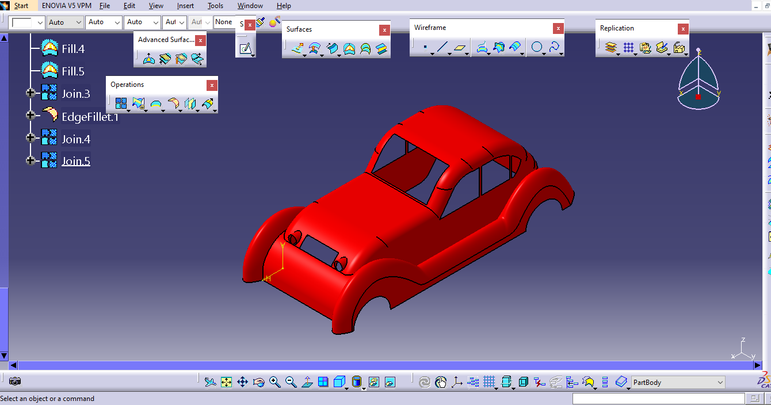Click the Sketcher icon in the small toolbar
Image resolution: width=771 pixels, height=405 pixels.
click(x=246, y=49)
